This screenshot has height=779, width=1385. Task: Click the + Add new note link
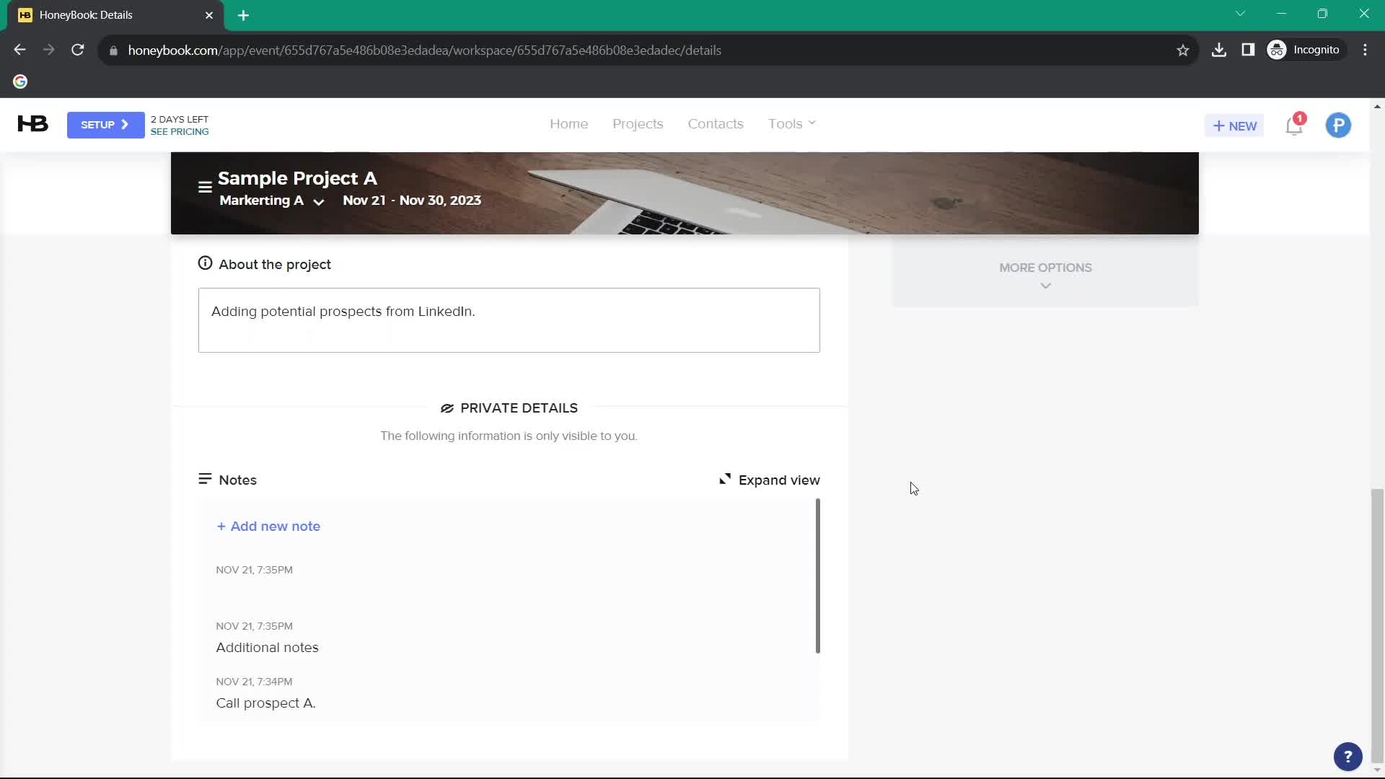(x=268, y=526)
